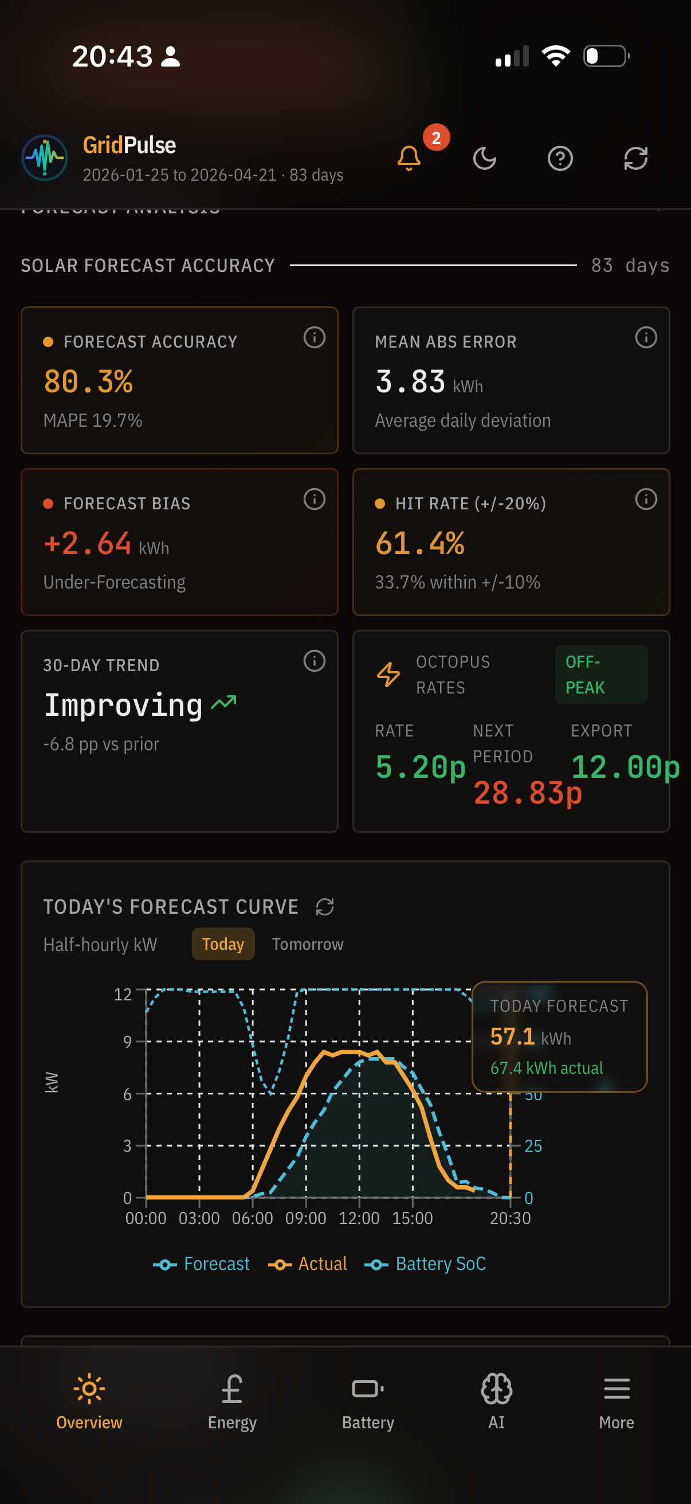Tap the GridPulse logo icon
691x1504 pixels.
point(45,158)
